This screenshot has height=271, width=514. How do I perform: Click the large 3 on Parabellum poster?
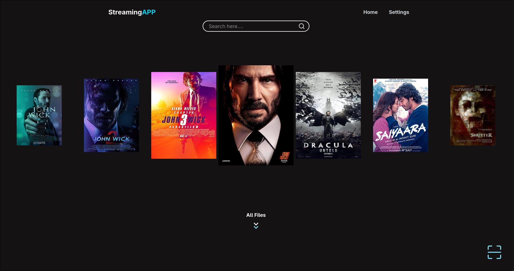(183, 120)
